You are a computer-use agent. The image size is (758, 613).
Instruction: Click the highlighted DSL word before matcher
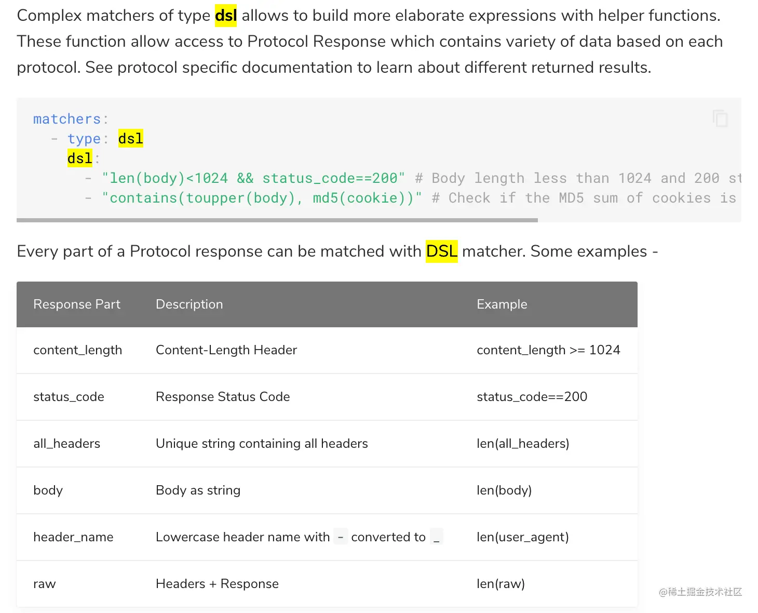(441, 251)
